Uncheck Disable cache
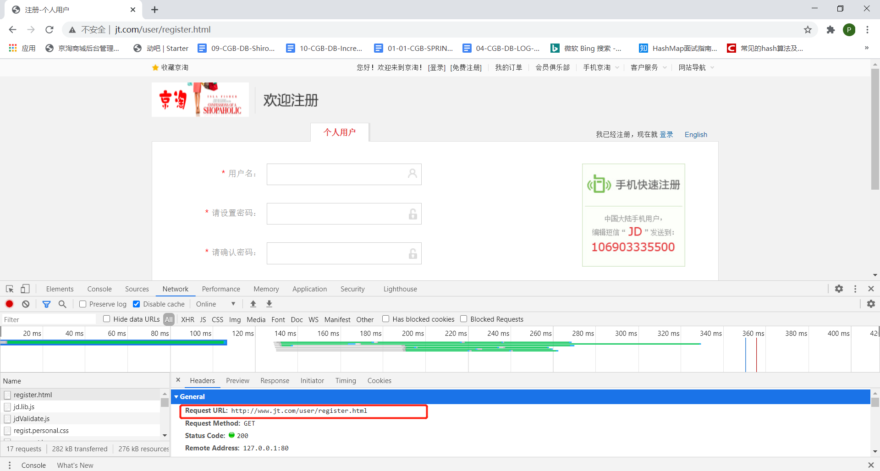The width and height of the screenshot is (880, 471). click(x=136, y=304)
